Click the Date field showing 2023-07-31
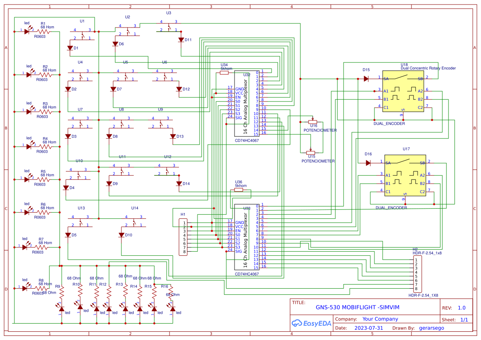The height and width of the screenshot is (340, 481). (369, 328)
